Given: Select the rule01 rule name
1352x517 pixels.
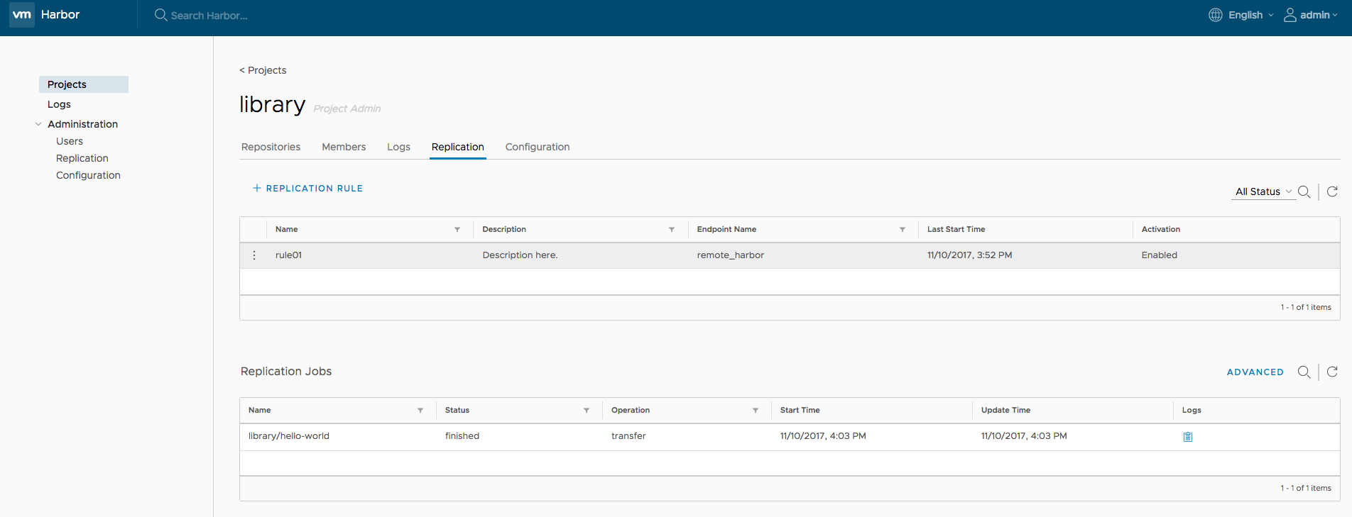Looking at the screenshot, I should [x=288, y=255].
